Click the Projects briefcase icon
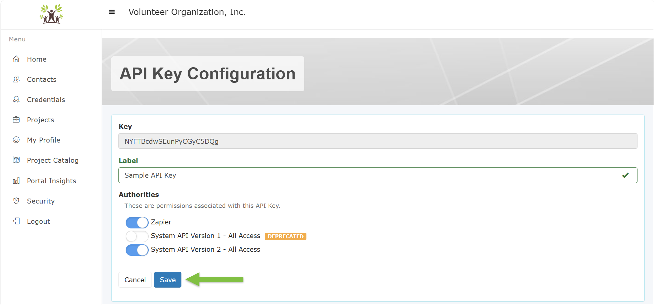This screenshot has width=654, height=305. [x=16, y=120]
